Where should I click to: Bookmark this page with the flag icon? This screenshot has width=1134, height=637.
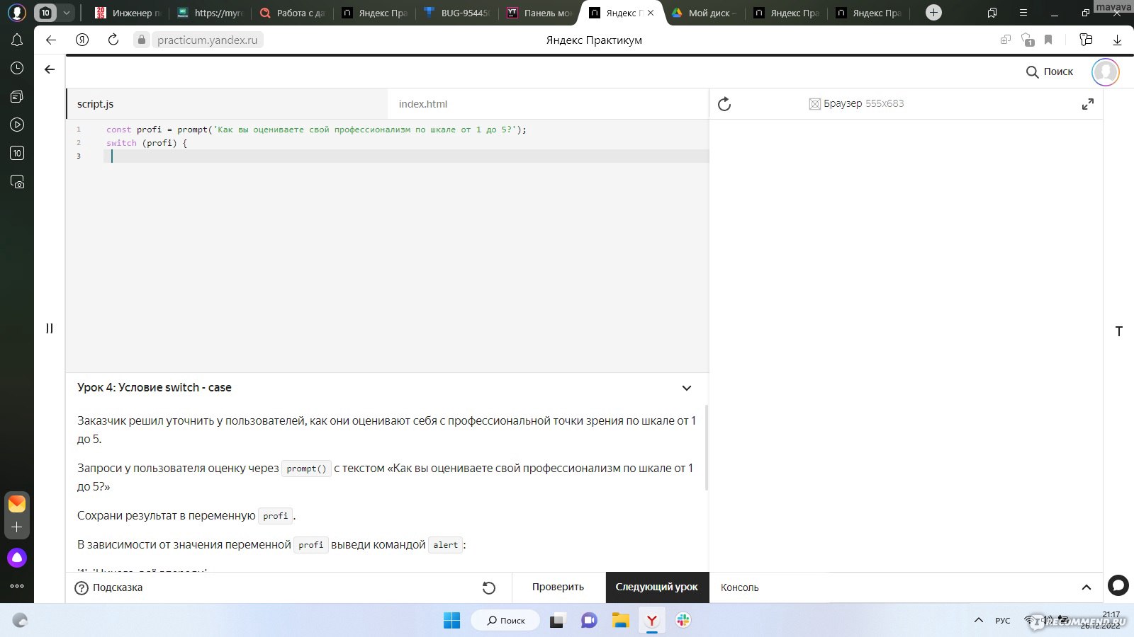(1048, 40)
